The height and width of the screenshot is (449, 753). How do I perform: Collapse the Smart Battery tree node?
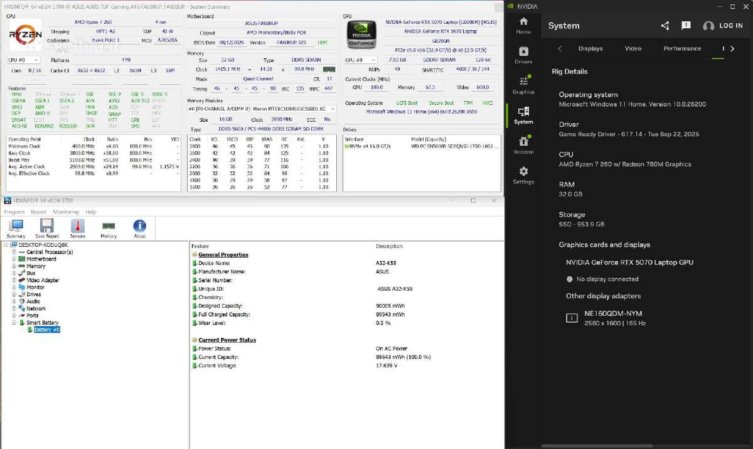click(14, 322)
